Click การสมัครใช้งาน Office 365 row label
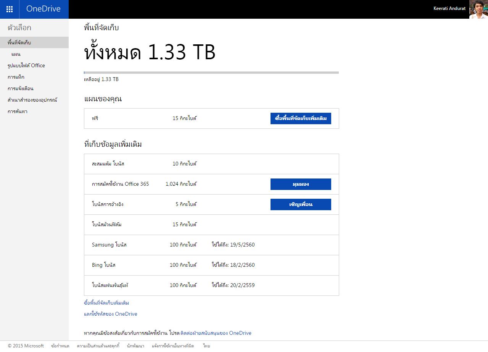 121,184
